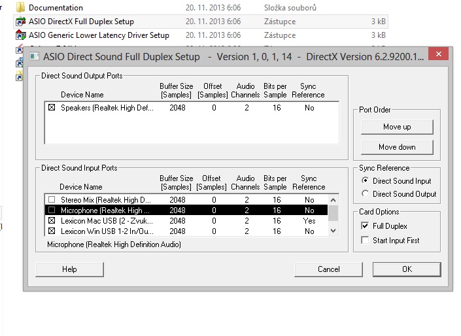Select the Stereo Mix (Realtek High D... row

186,199
